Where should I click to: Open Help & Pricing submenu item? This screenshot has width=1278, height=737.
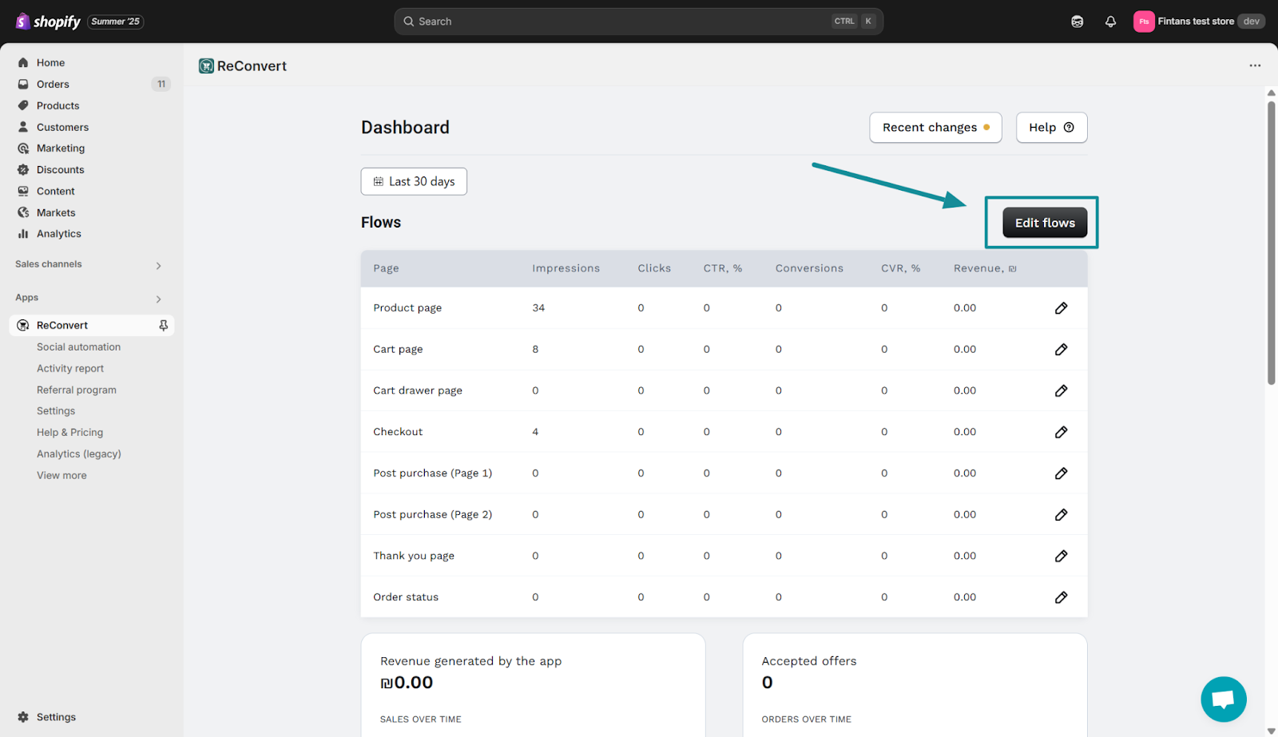[x=69, y=432]
